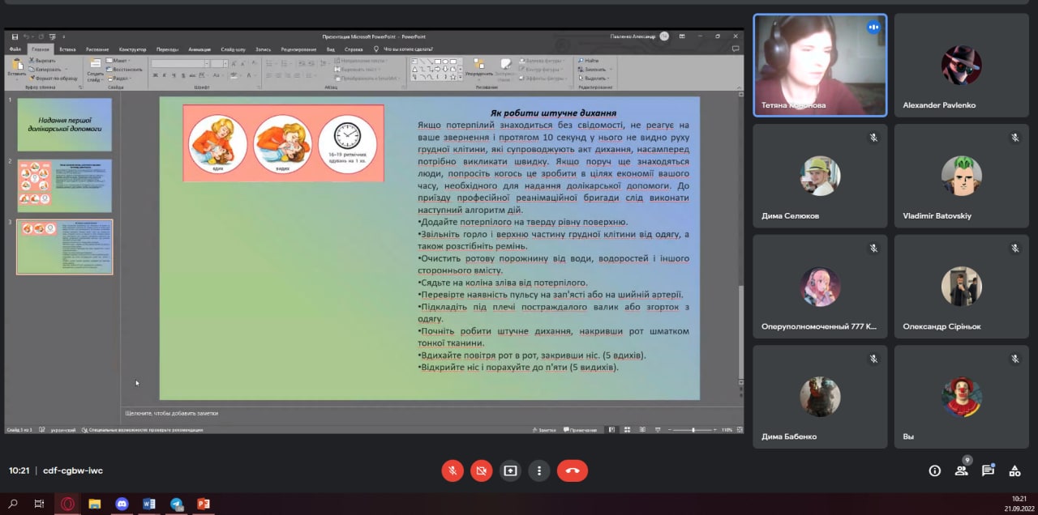
Task: Click the present screen button
Action: [x=510, y=470]
